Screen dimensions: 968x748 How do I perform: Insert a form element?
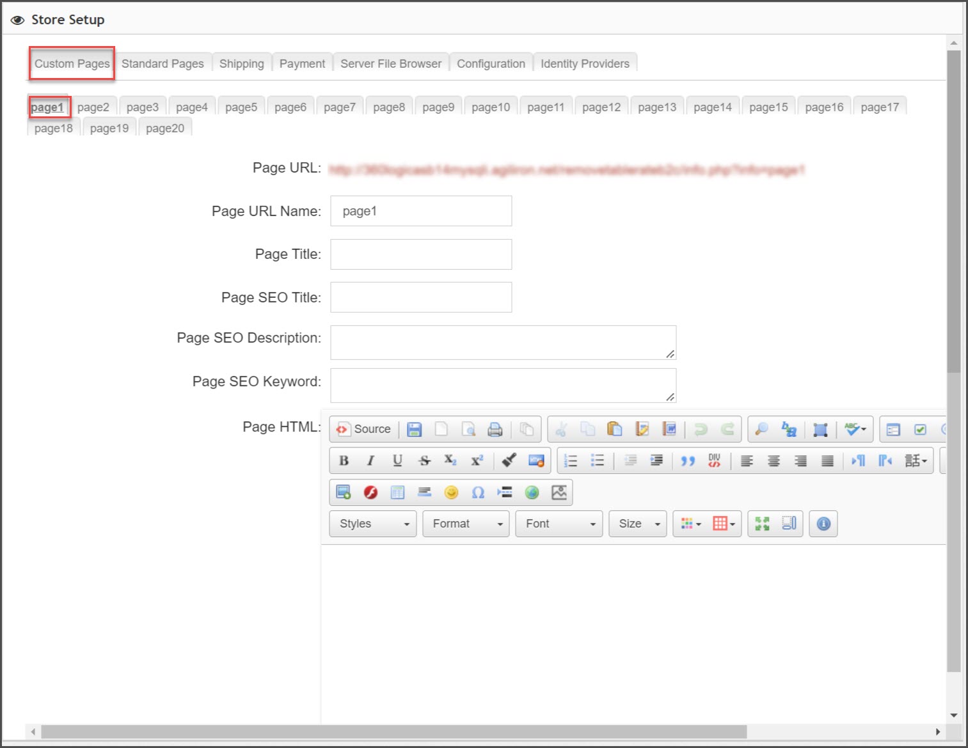pyautogui.click(x=893, y=429)
